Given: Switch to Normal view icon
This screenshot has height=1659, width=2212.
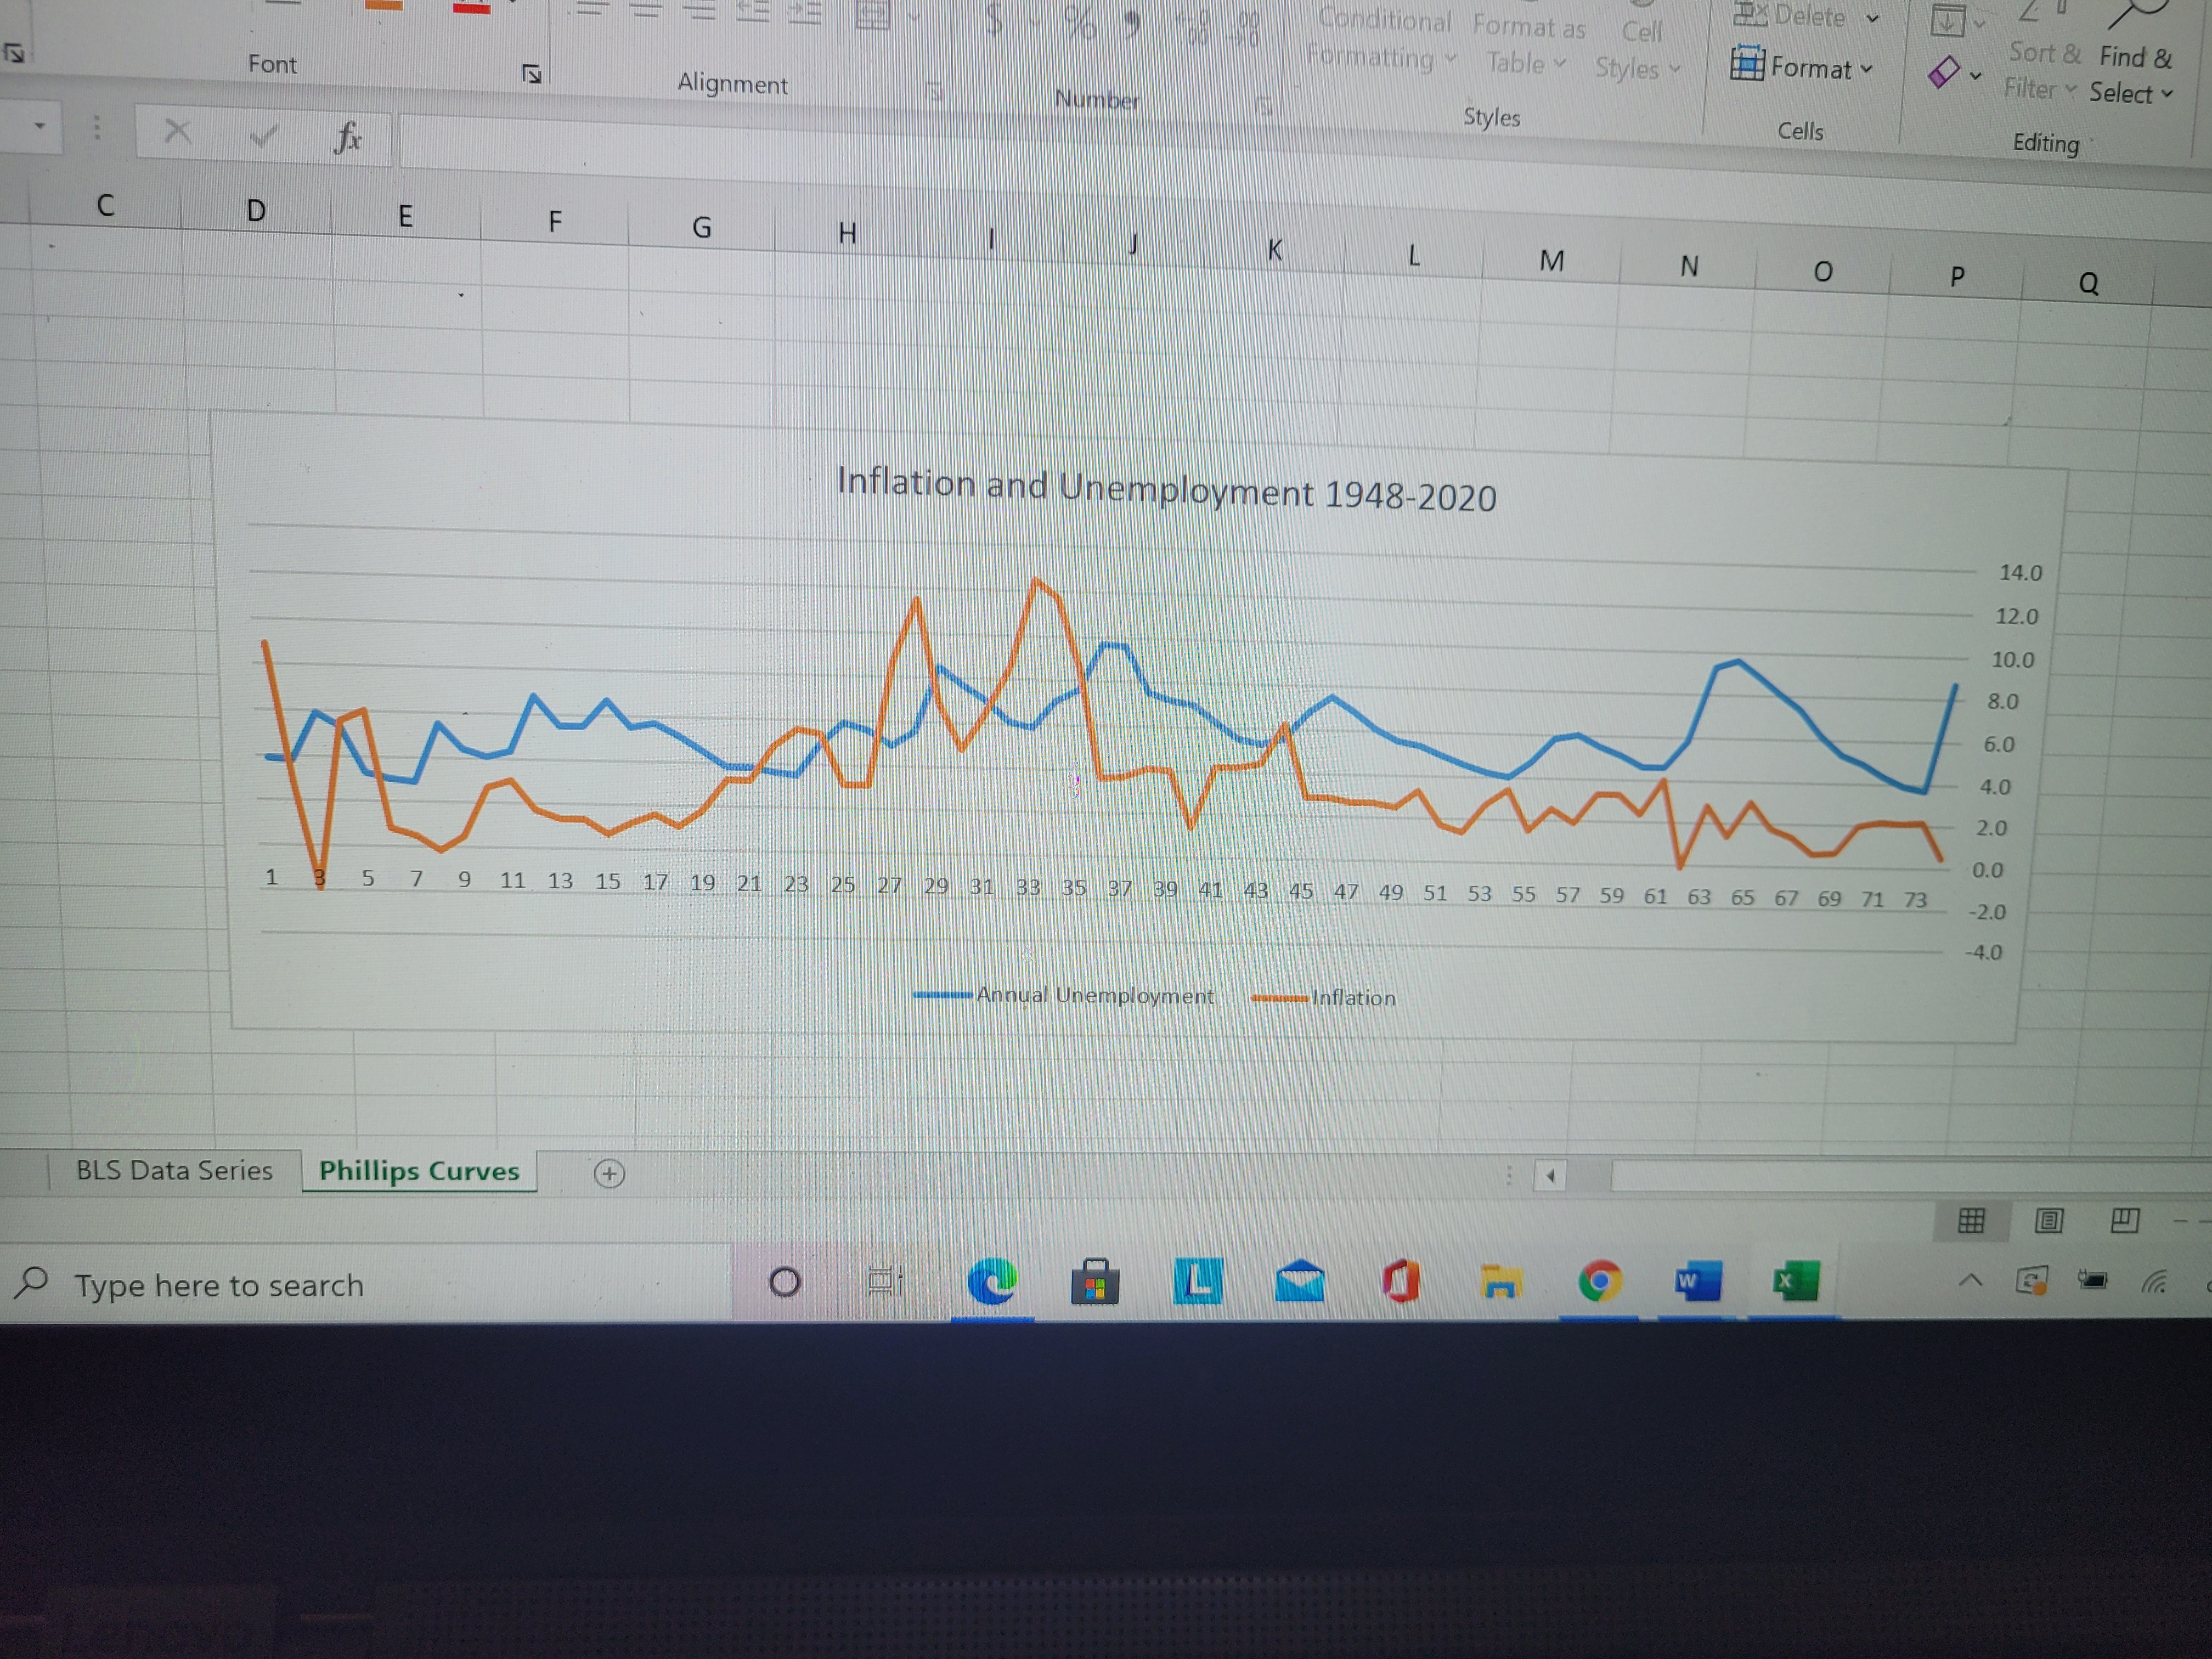Looking at the screenshot, I should click(x=1971, y=1220).
